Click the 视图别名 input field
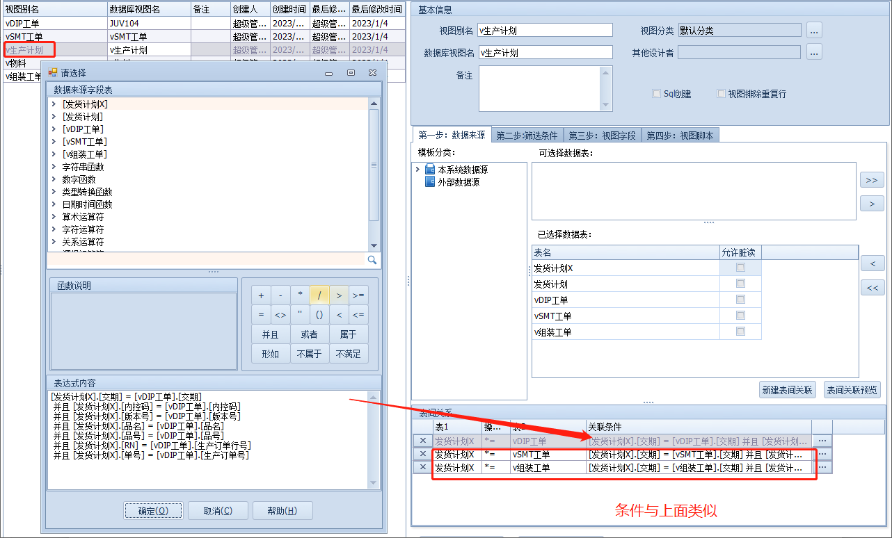 (545, 31)
